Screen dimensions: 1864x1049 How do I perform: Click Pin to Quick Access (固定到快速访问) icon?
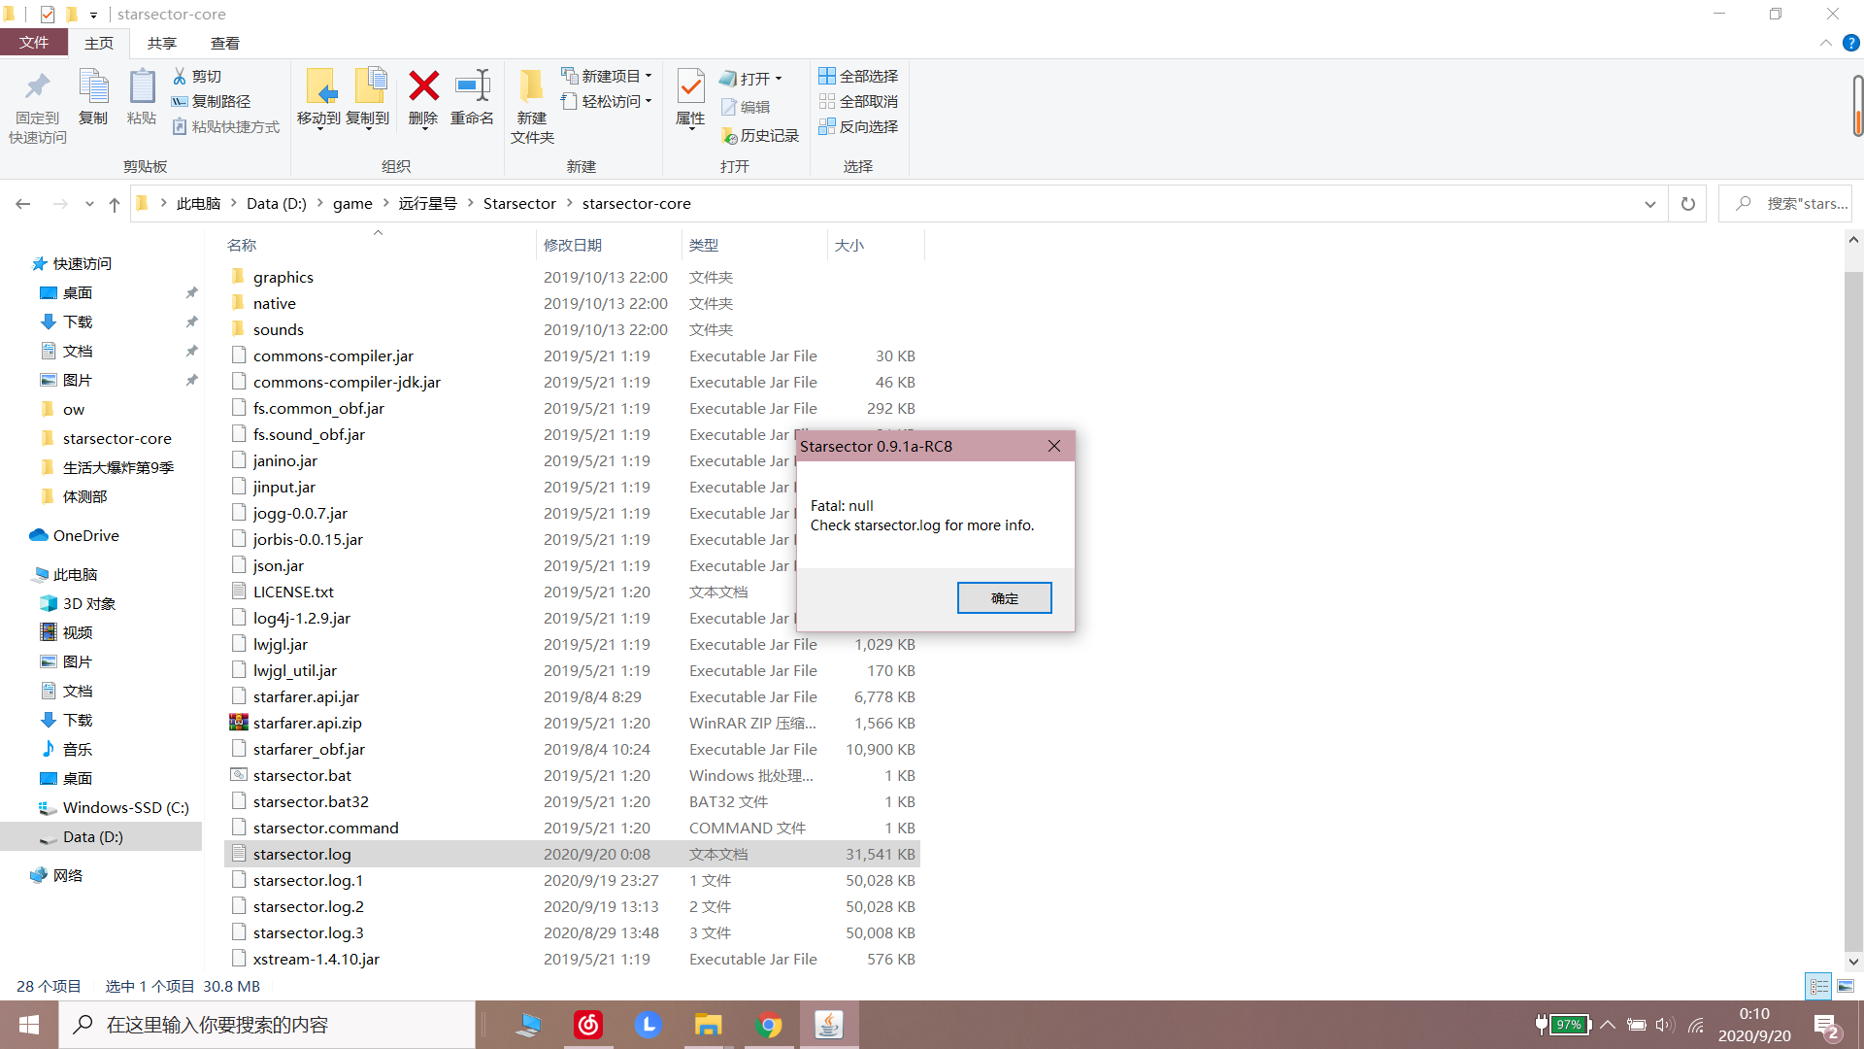coord(38,87)
